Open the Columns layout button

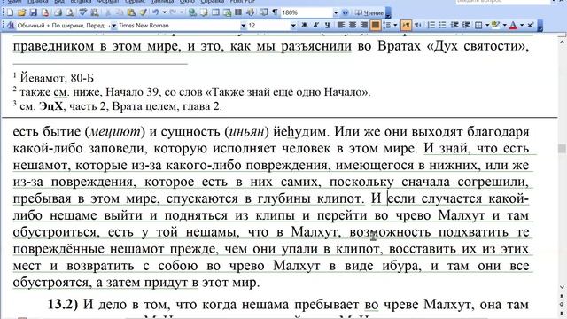(x=238, y=12)
